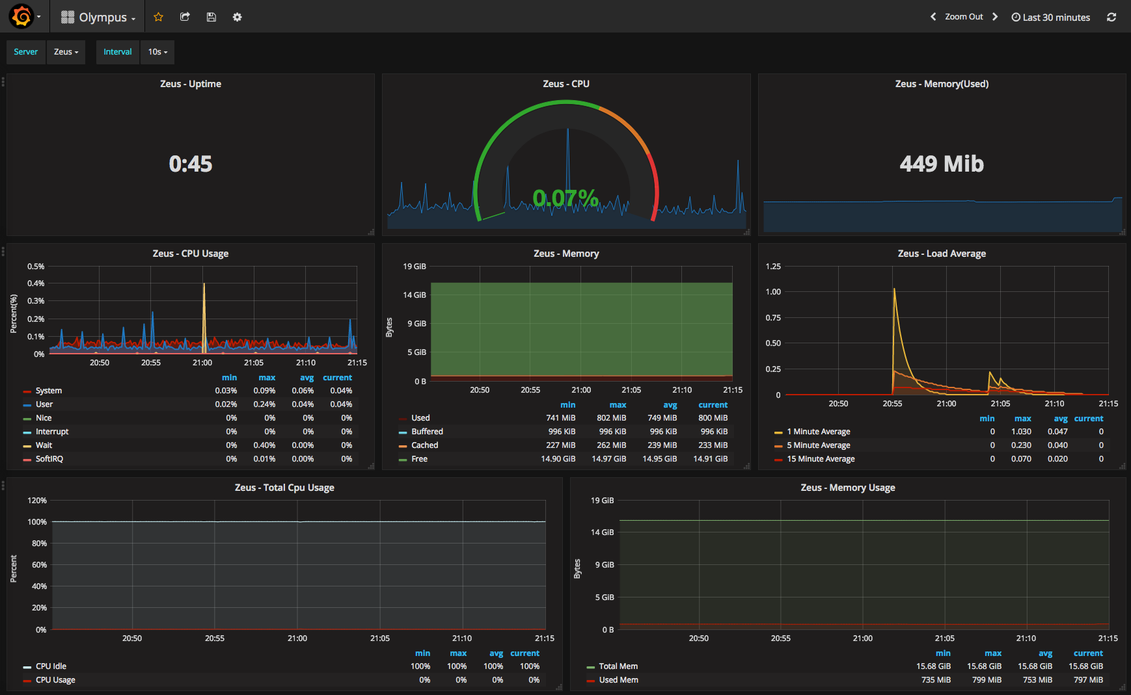The image size is (1131, 695).
Task: Expand the 10s interval dropdown
Action: click(157, 52)
